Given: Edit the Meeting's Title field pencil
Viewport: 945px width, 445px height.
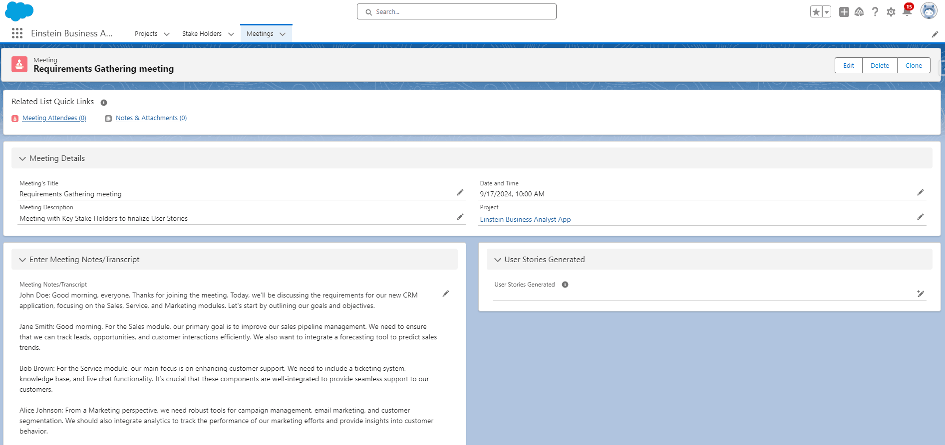Looking at the screenshot, I should (x=460, y=192).
